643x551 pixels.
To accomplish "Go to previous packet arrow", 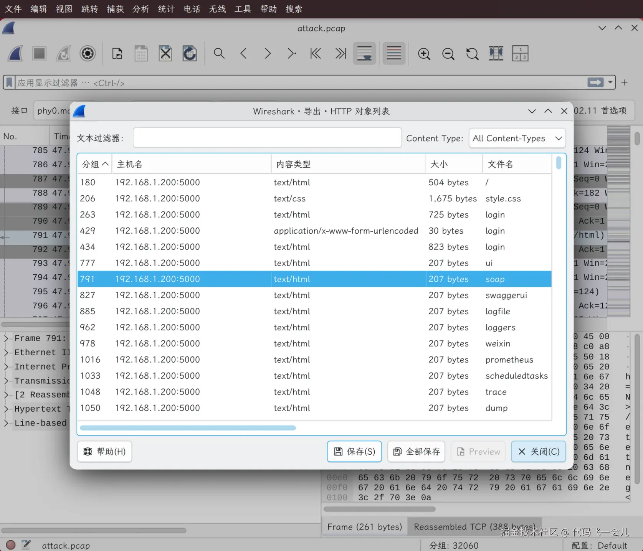I will coord(243,53).
